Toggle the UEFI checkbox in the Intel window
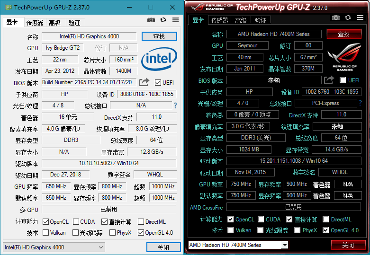Screen dimensions: 370x255 click(158, 82)
